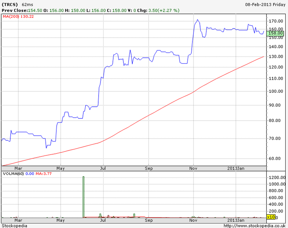Click the tall green volume spike bar
The height and width of the screenshot is (228, 288).
[x=83, y=197]
